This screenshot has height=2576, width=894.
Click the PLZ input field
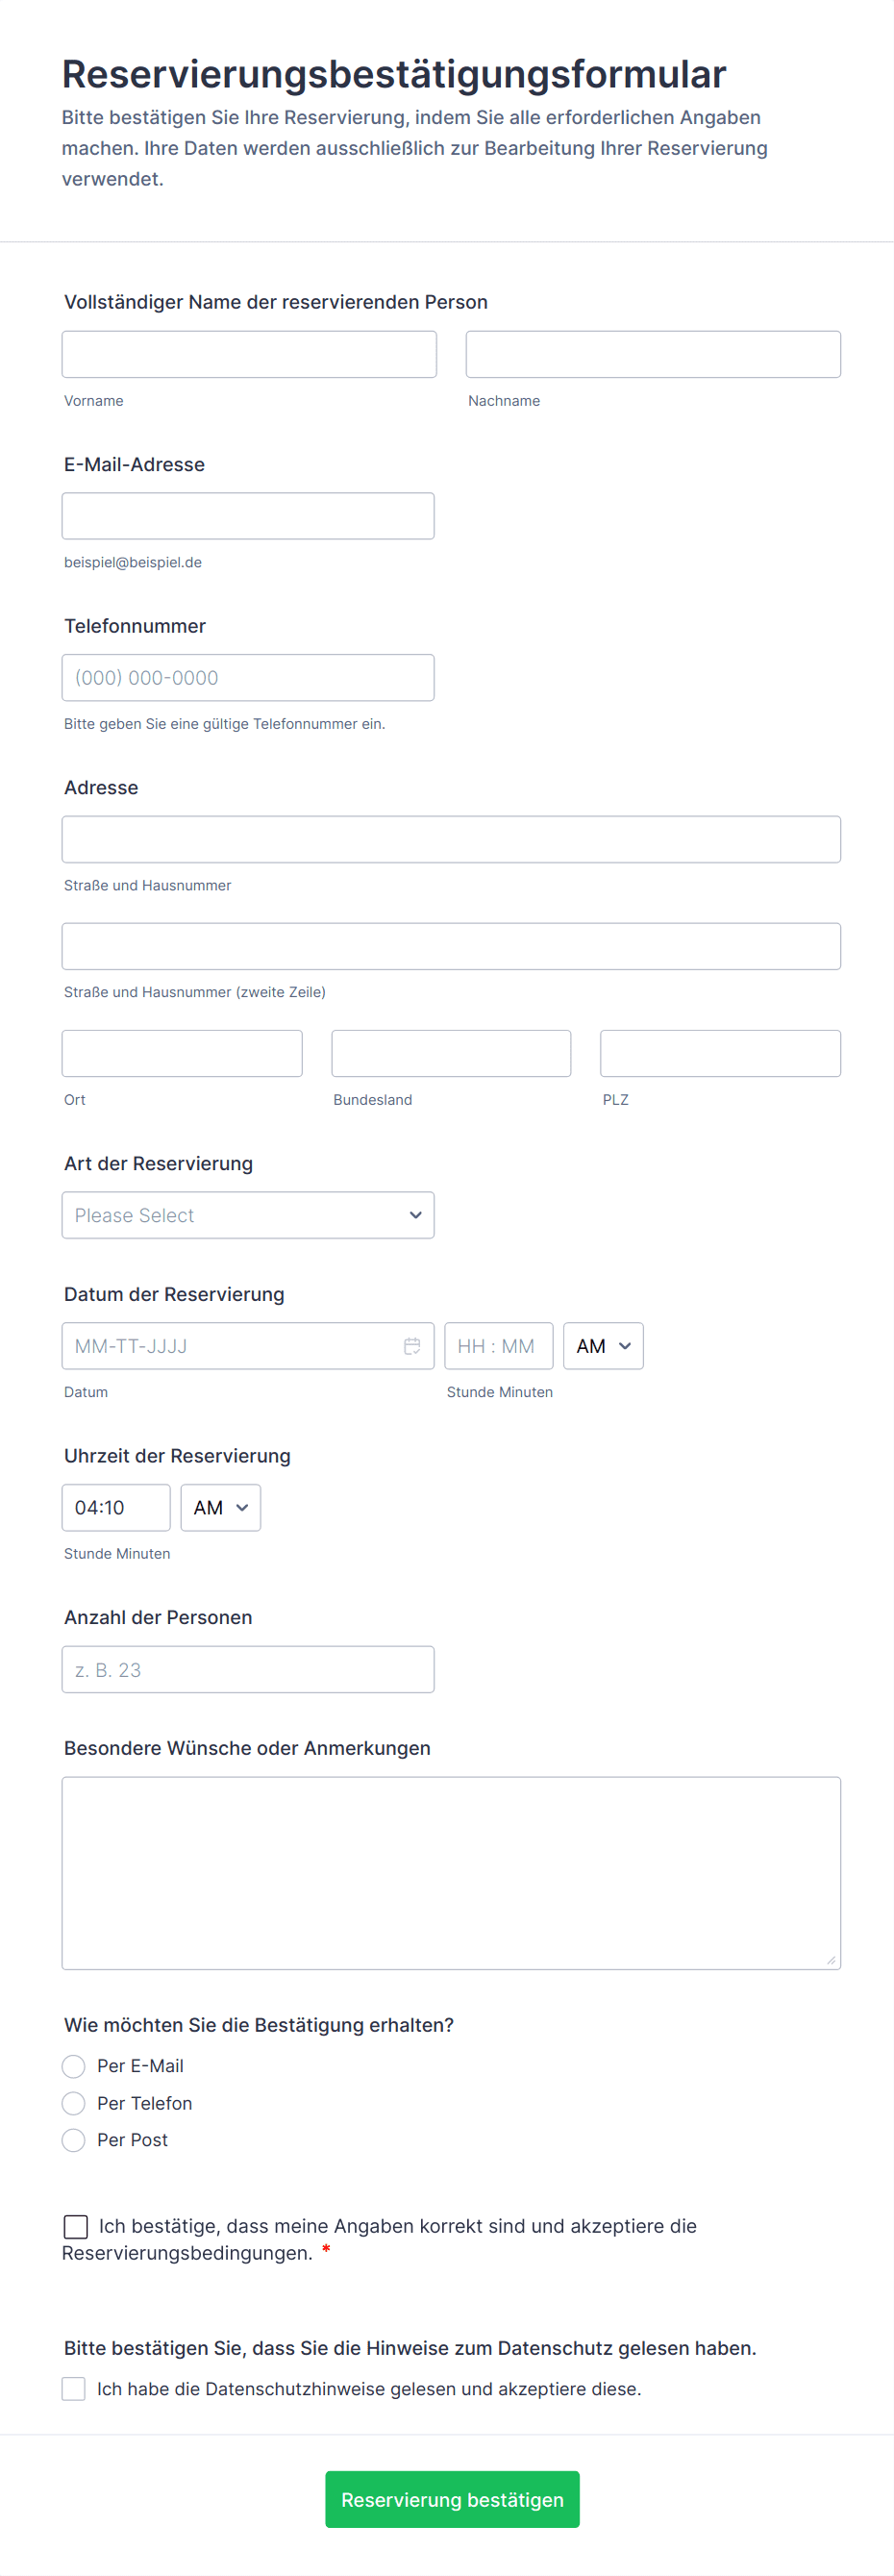[x=720, y=1053]
